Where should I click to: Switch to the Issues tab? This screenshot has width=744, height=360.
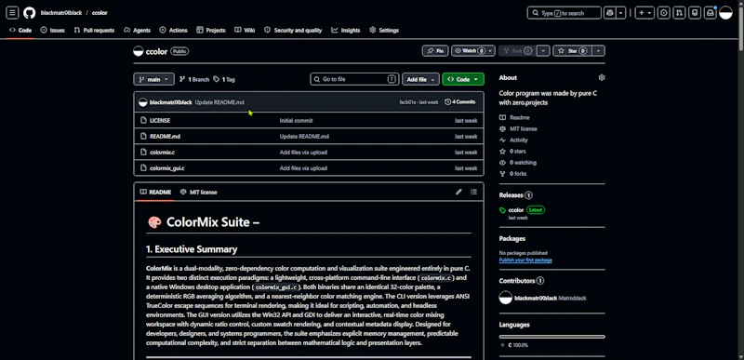click(52, 30)
